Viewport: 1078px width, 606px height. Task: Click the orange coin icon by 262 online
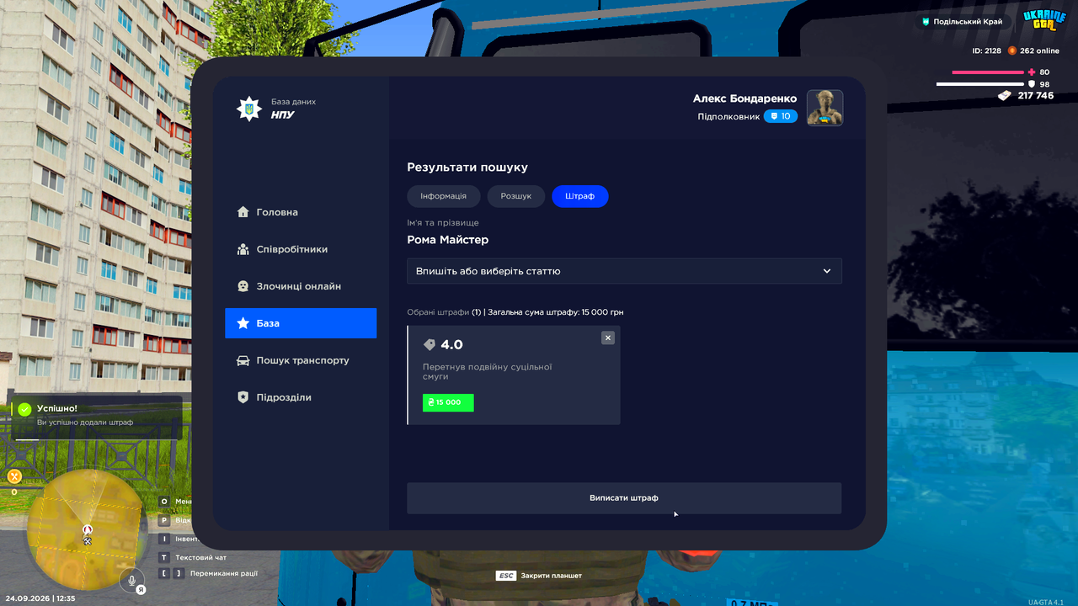click(x=1013, y=50)
